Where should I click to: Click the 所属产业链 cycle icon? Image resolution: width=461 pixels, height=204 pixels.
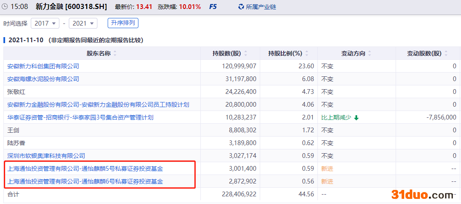241,7
